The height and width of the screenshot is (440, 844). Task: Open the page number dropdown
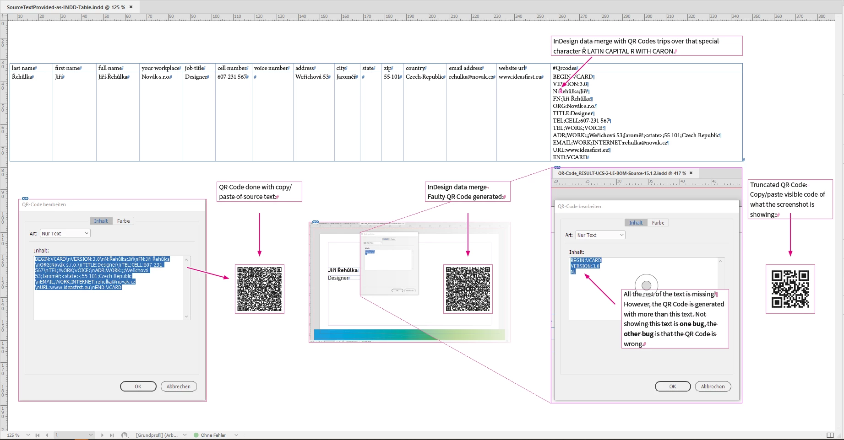click(x=91, y=435)
